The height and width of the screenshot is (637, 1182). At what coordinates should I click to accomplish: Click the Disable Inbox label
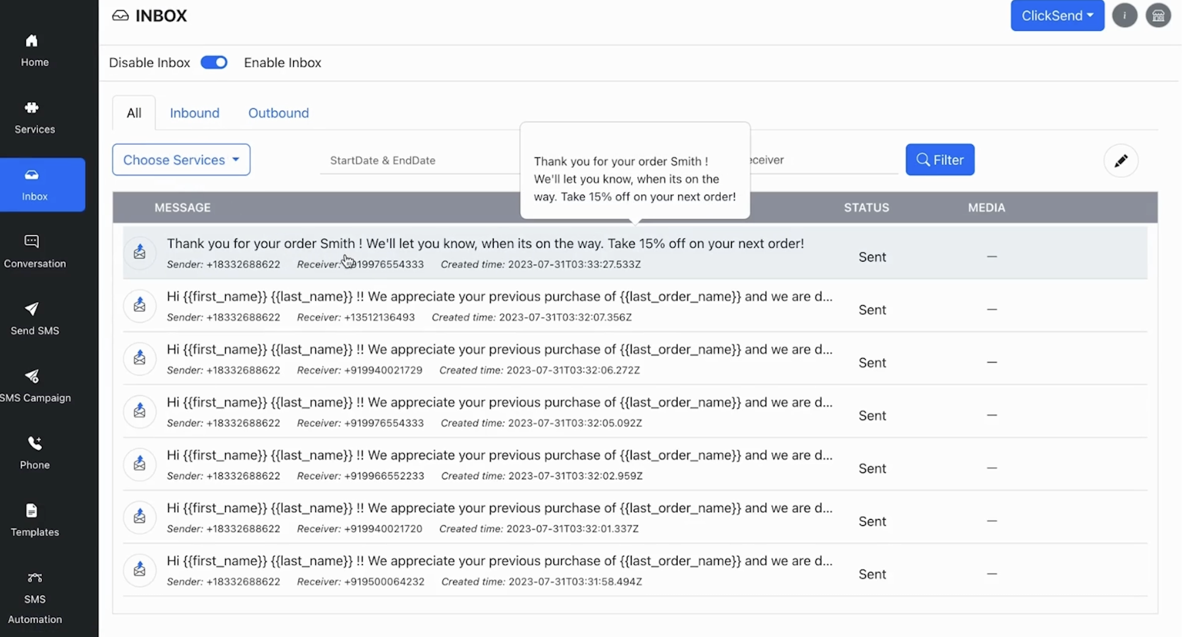click(x=149, y=63)
